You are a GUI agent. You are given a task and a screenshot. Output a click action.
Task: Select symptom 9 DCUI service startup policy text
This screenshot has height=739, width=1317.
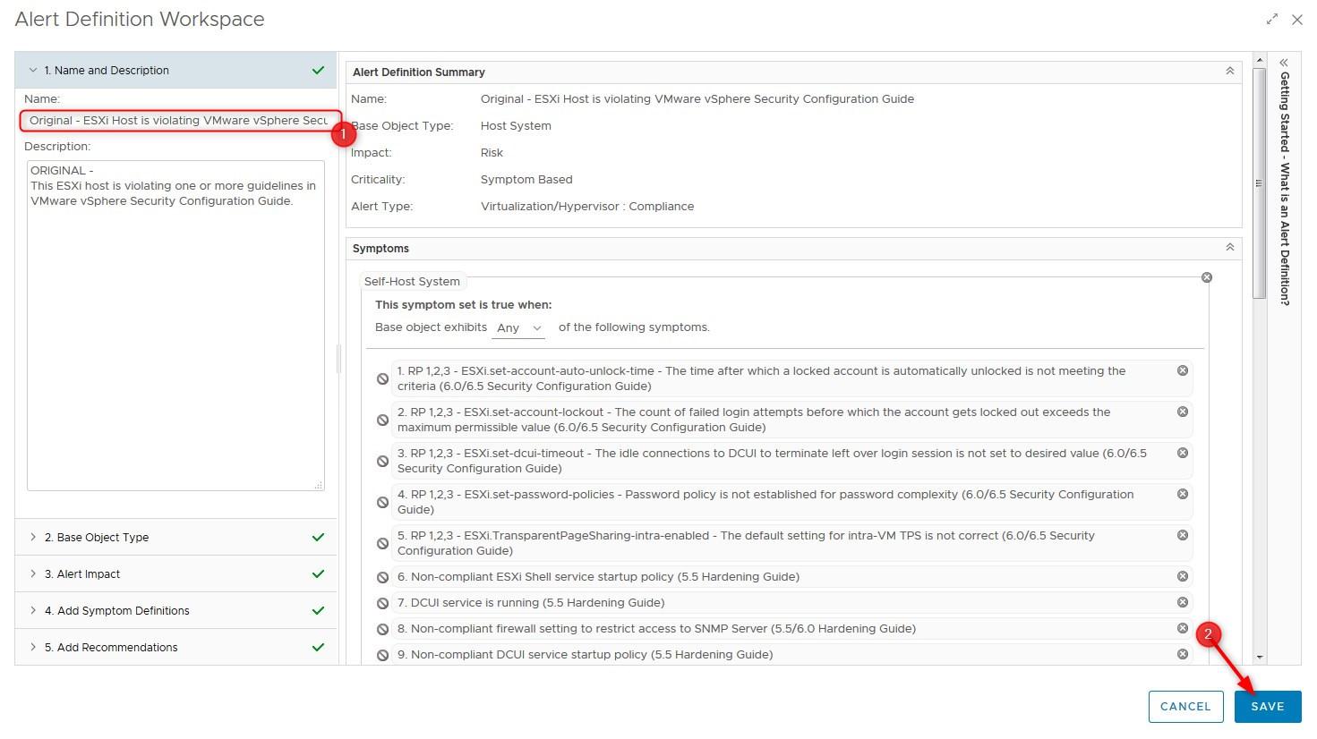point(585,655)
